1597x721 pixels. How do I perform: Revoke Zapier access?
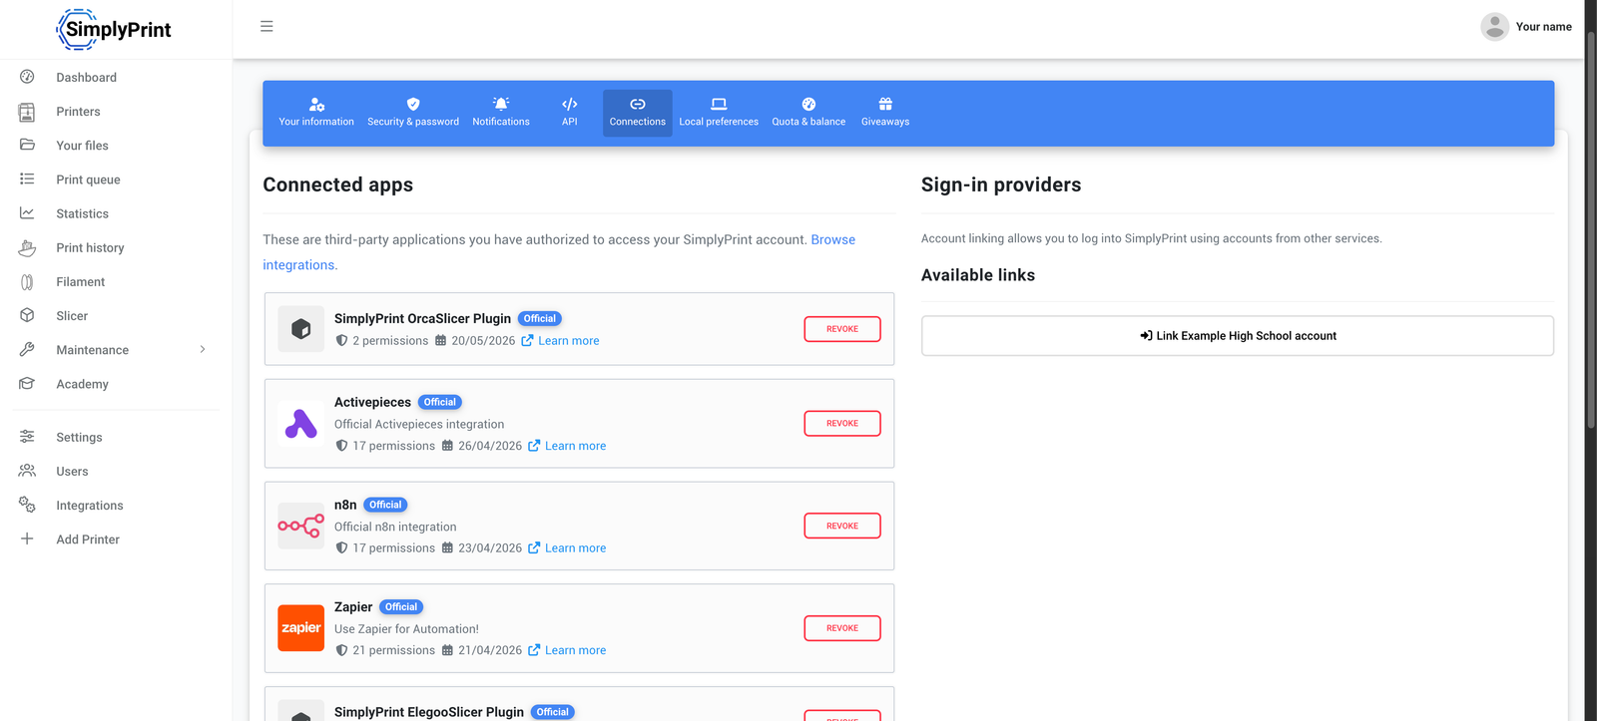tap(842, 628)
